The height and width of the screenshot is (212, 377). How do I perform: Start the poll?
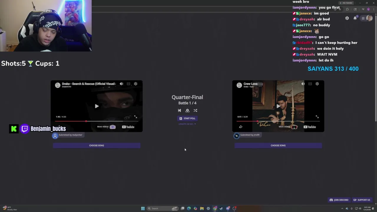coord(187,118)
